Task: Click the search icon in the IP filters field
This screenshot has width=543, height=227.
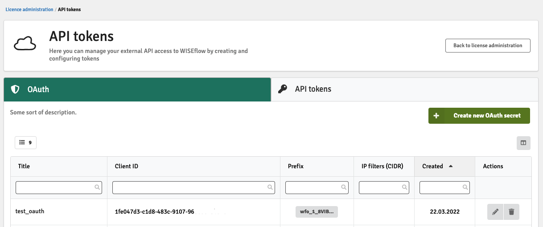Action: 404,187
